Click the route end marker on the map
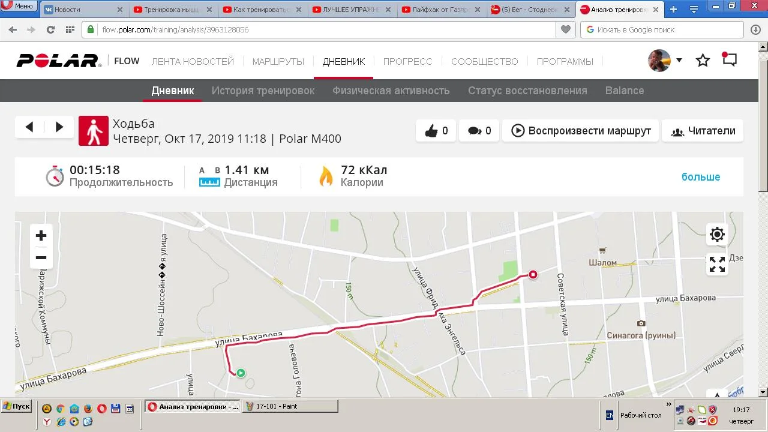768x432 pixels. [x=533, y=274]
